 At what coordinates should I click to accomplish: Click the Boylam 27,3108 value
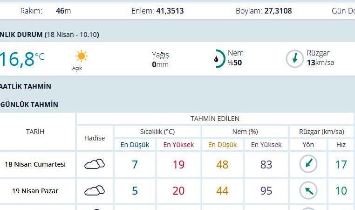point(278,11)
